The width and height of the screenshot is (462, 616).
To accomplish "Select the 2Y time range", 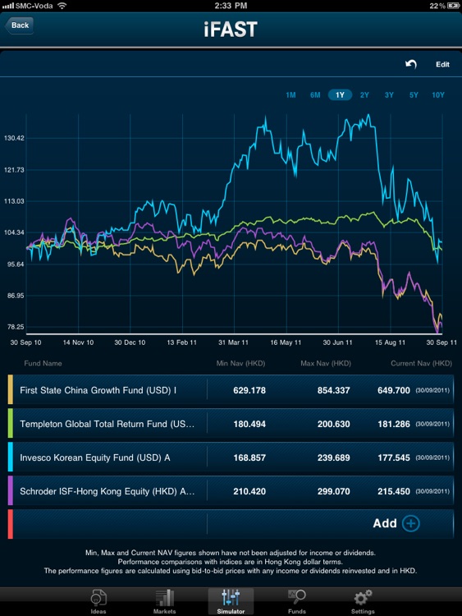I will tap(364, 95).
